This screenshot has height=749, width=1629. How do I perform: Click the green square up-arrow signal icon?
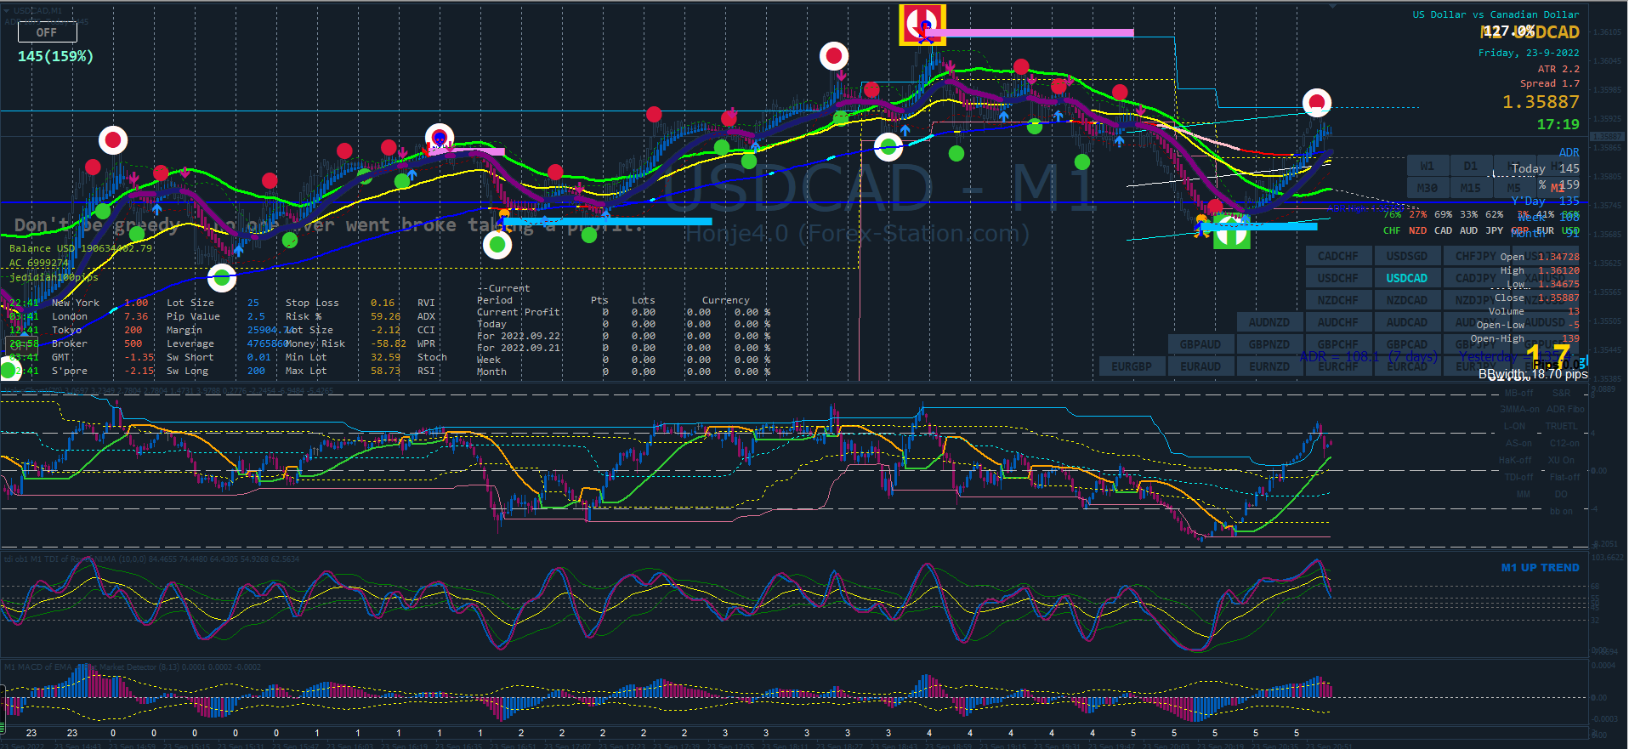(x=1231, y=231)
